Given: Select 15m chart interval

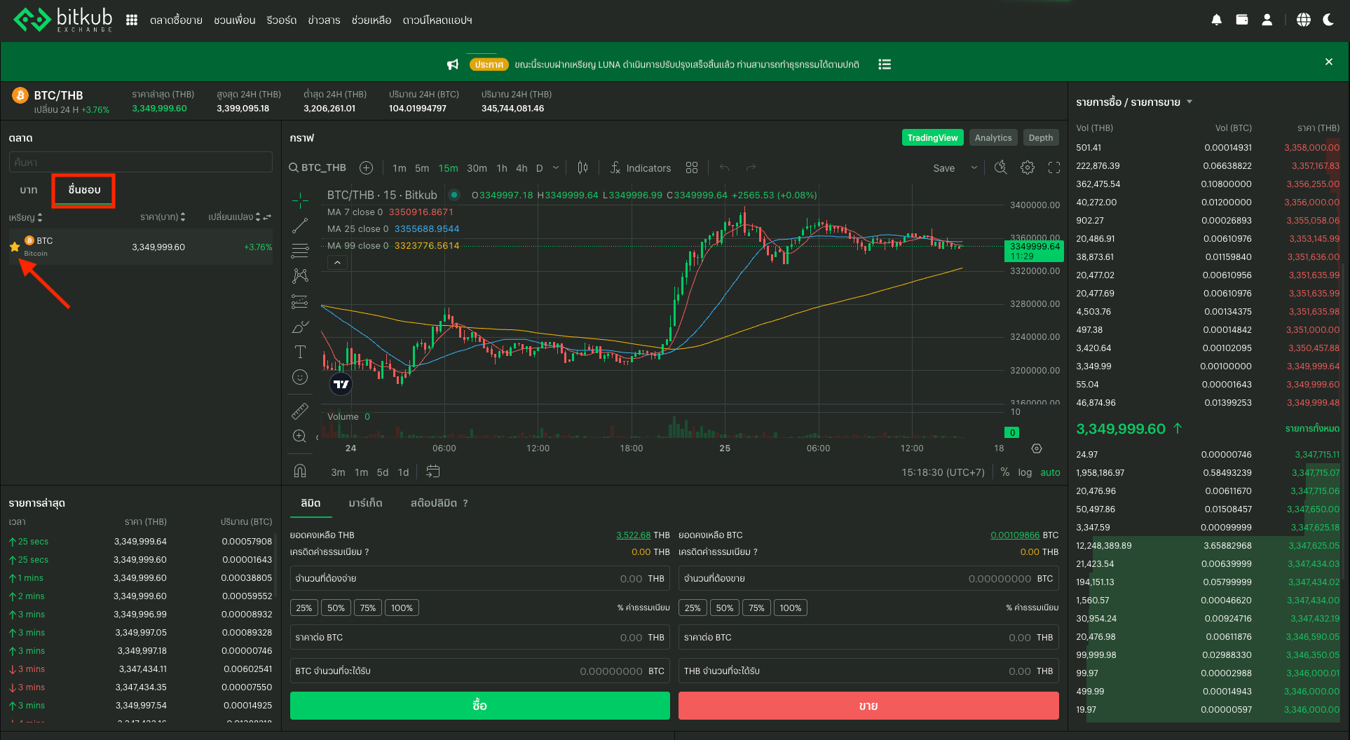Looking at the screenshot, I should [448, 168].
